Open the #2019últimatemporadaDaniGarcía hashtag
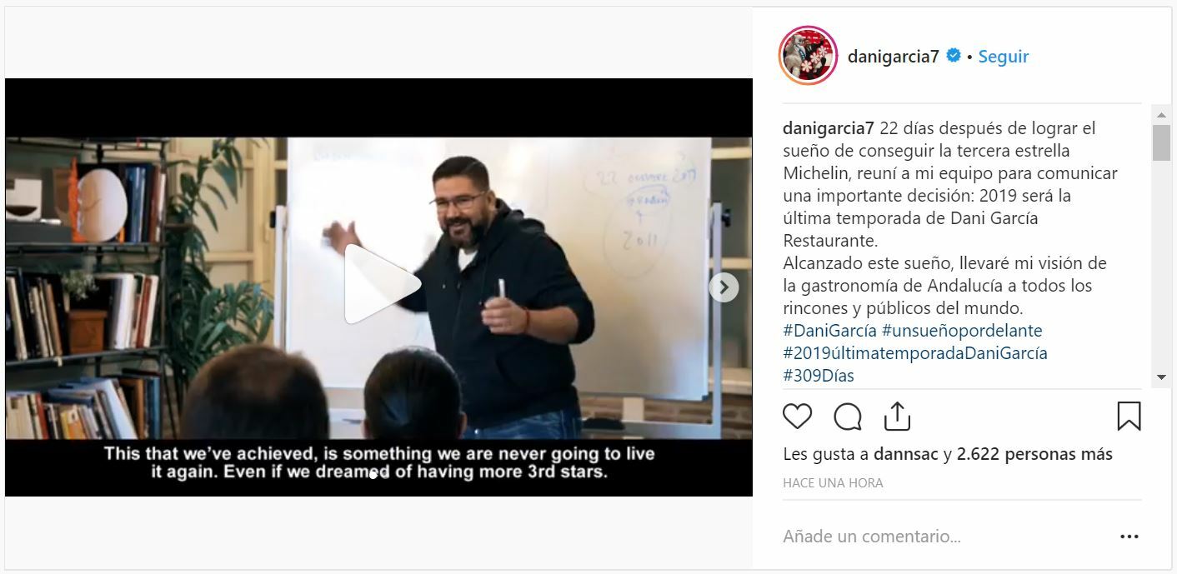Screen dimensions: 1177x574 click(915, 353)
